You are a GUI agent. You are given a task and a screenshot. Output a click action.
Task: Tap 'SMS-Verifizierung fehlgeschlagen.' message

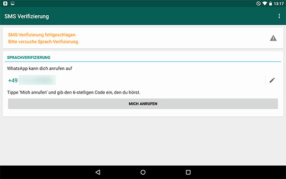click(x=42, y=35)
